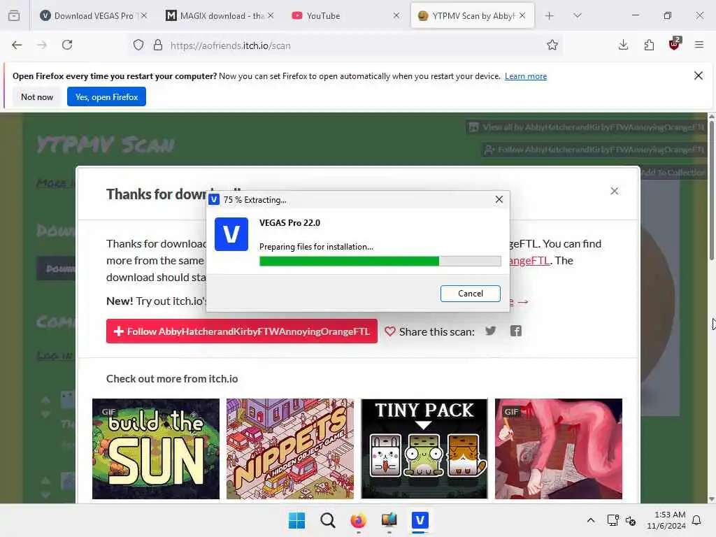Image resolution: width=716 pixels, height=537 pixels.
Task: Switch to the Download VEGAS Pro tab
Action: coord(94,15)
